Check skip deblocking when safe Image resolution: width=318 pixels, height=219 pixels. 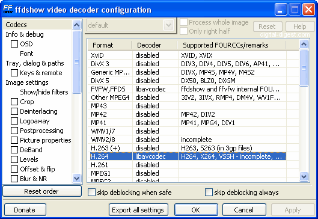click(91, 192)
